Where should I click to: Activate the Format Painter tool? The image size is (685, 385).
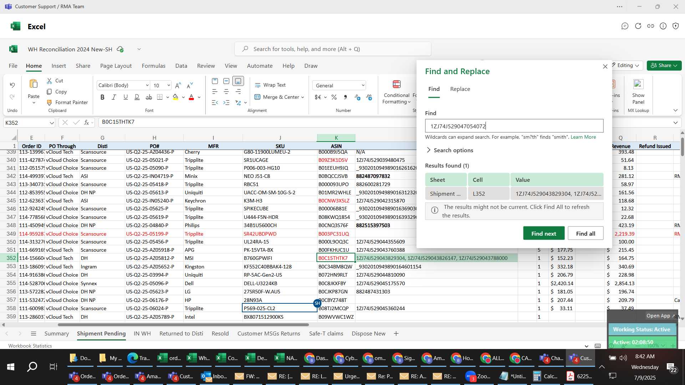pyautogui.click(x=67, y=102)
